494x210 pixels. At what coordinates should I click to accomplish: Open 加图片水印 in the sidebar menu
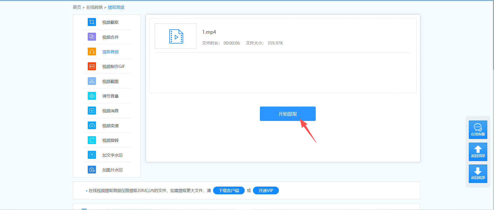[112, 170]
